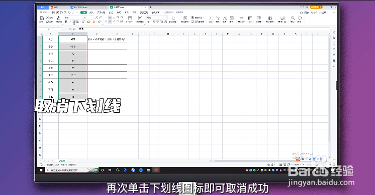Click the Undo arrow
This screenshot has width=375, height=195.
tap(69, 13)
